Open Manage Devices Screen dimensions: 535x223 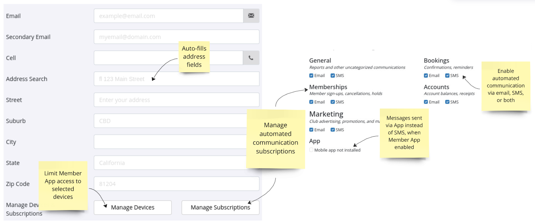point(132,207)
